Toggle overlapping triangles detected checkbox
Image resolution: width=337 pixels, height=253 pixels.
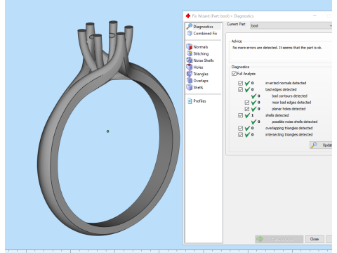click(240, 128)
